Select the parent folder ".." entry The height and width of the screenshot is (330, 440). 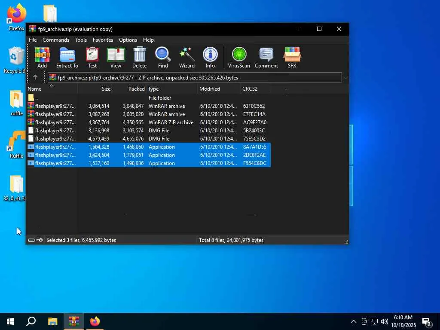(x=37, y=98)
